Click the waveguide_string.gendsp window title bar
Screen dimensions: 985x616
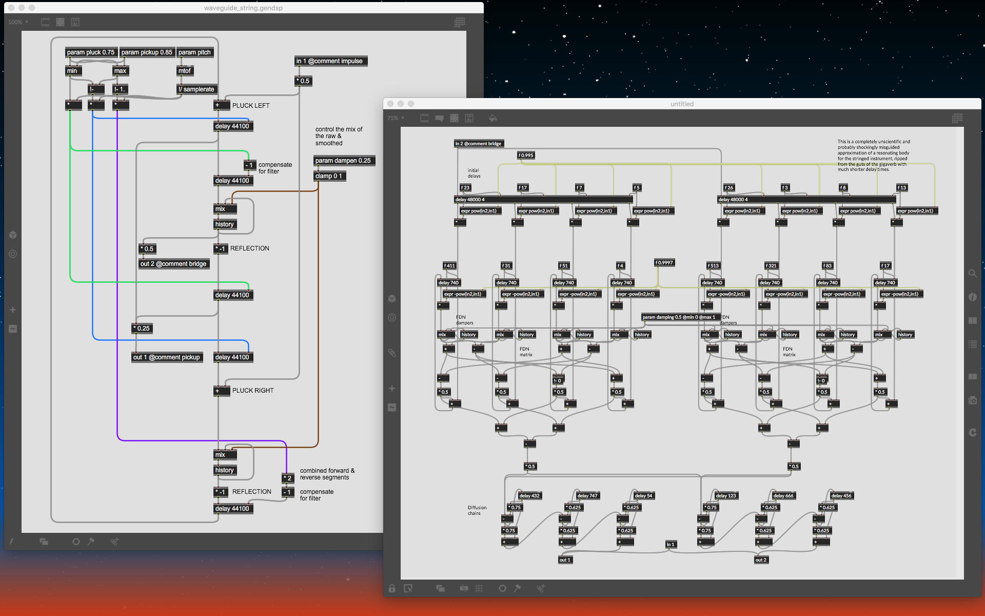pyautogui.click(x=243, y=8)
